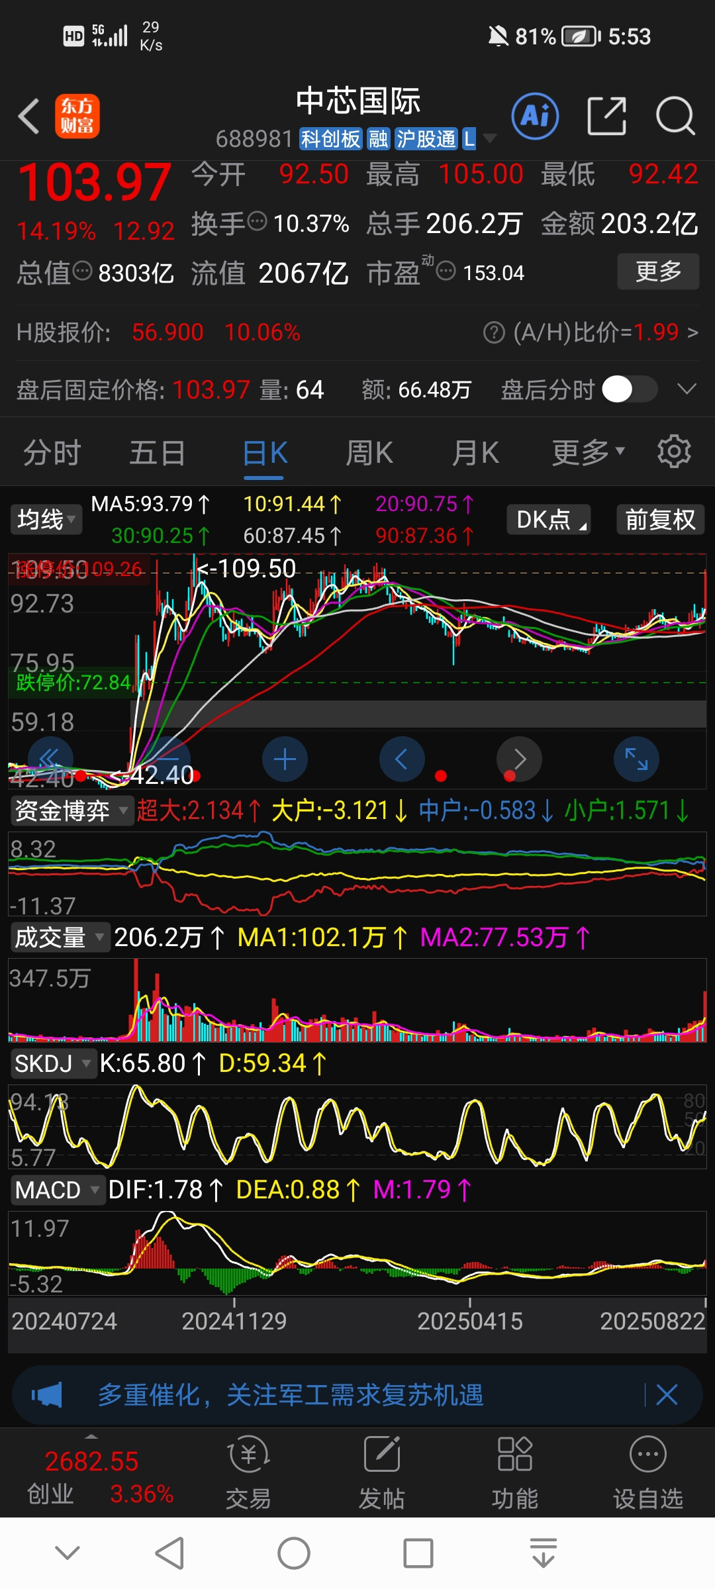
Task: Expand chart to fullscreen icon
Action: pyautogui.click(x=636, y=759)
